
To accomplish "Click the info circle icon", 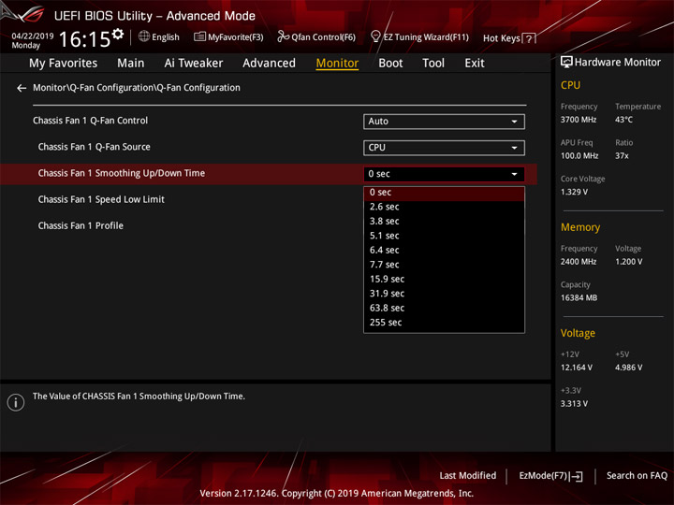I will point(16,402).
